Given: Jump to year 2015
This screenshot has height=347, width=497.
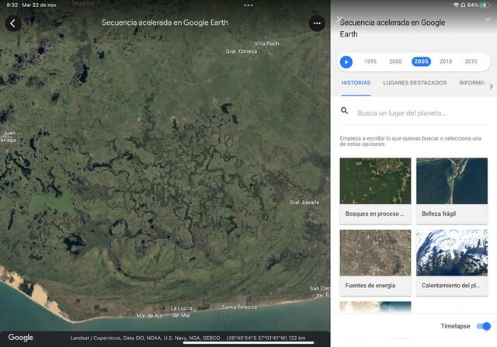Looking at the screenshot, I should click(471, 61).
